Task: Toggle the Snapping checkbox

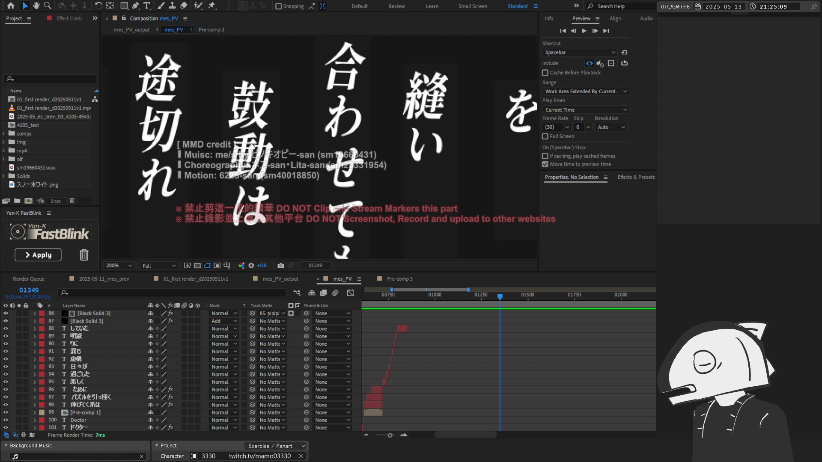Action: click(278, 6)
